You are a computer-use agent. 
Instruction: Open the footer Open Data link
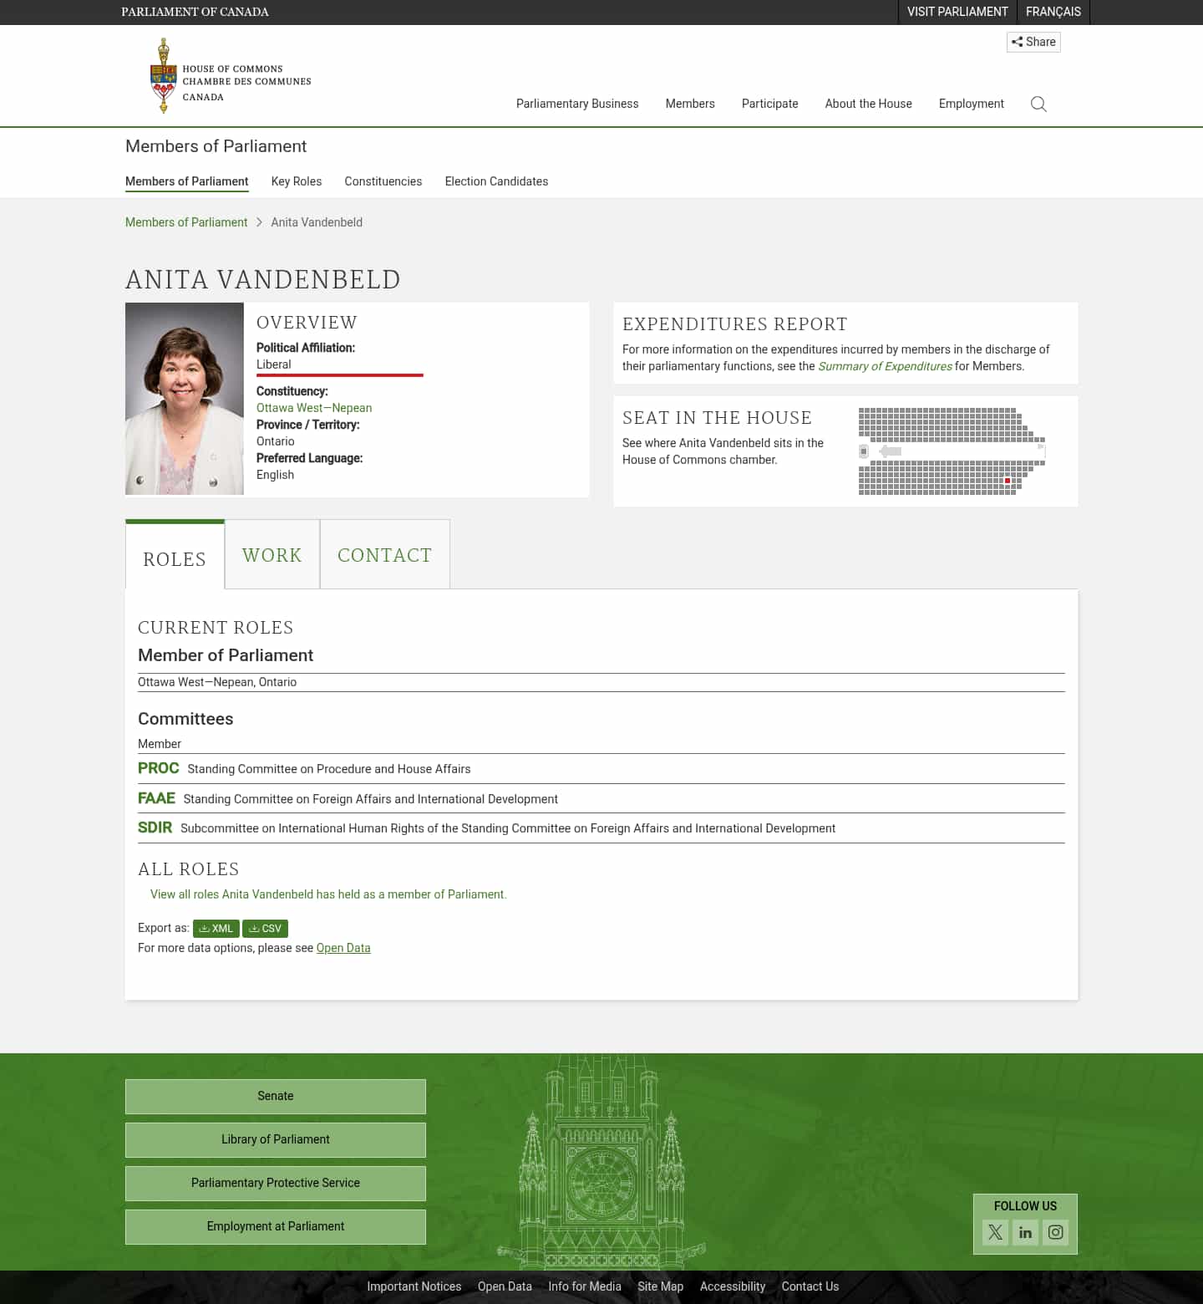[505, 1286]
